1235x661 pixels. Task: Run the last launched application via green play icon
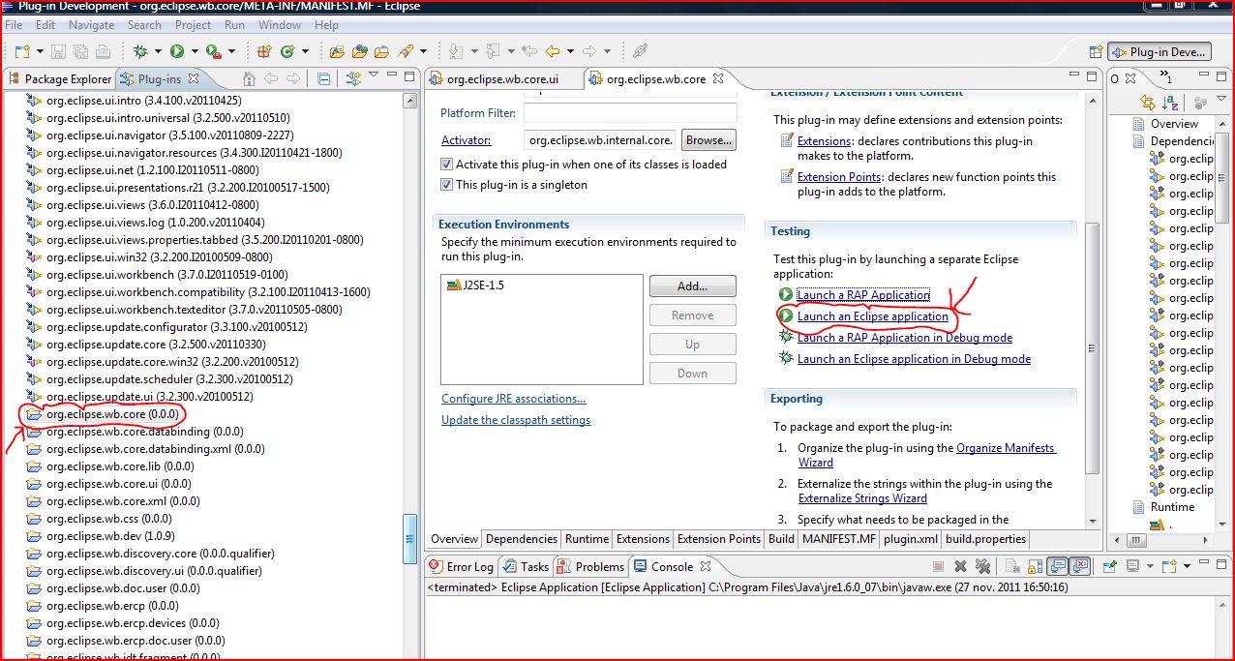[x=177, y=51]
